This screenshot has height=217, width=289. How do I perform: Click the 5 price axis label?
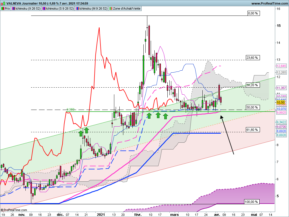278,196
